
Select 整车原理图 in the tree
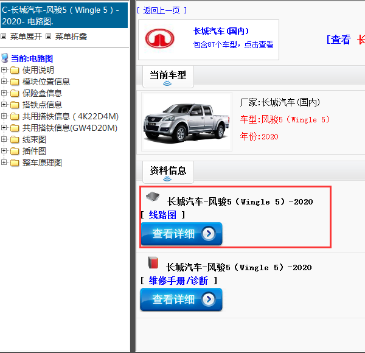click(42, 163)
